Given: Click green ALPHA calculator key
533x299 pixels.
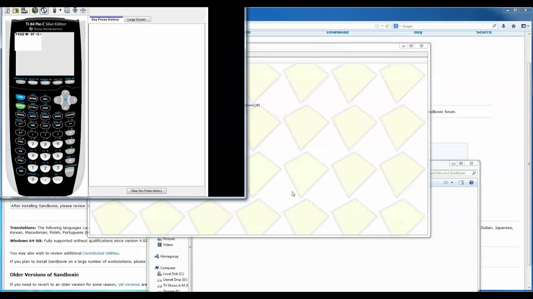Looking at the screenshot, I should pos(20,106).
